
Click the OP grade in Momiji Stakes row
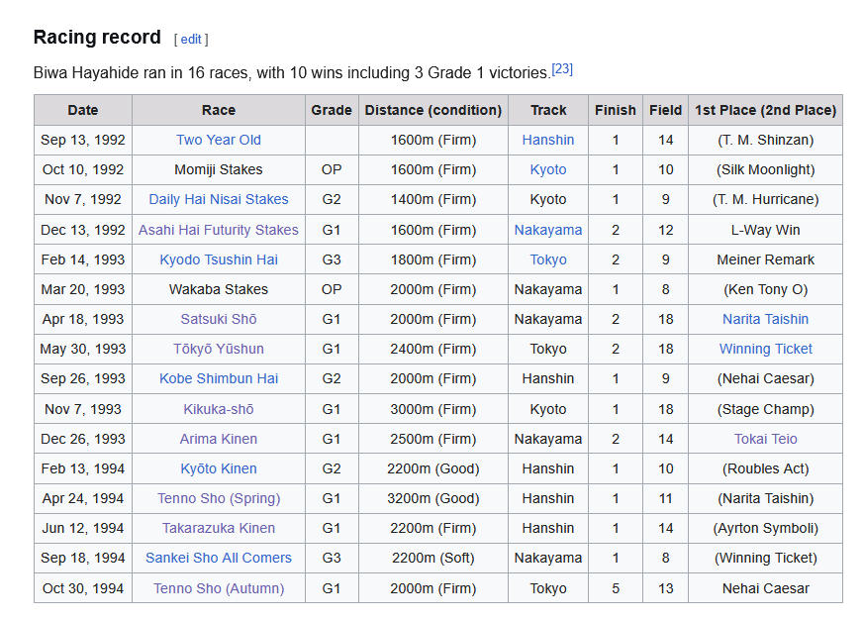[332, 169]
